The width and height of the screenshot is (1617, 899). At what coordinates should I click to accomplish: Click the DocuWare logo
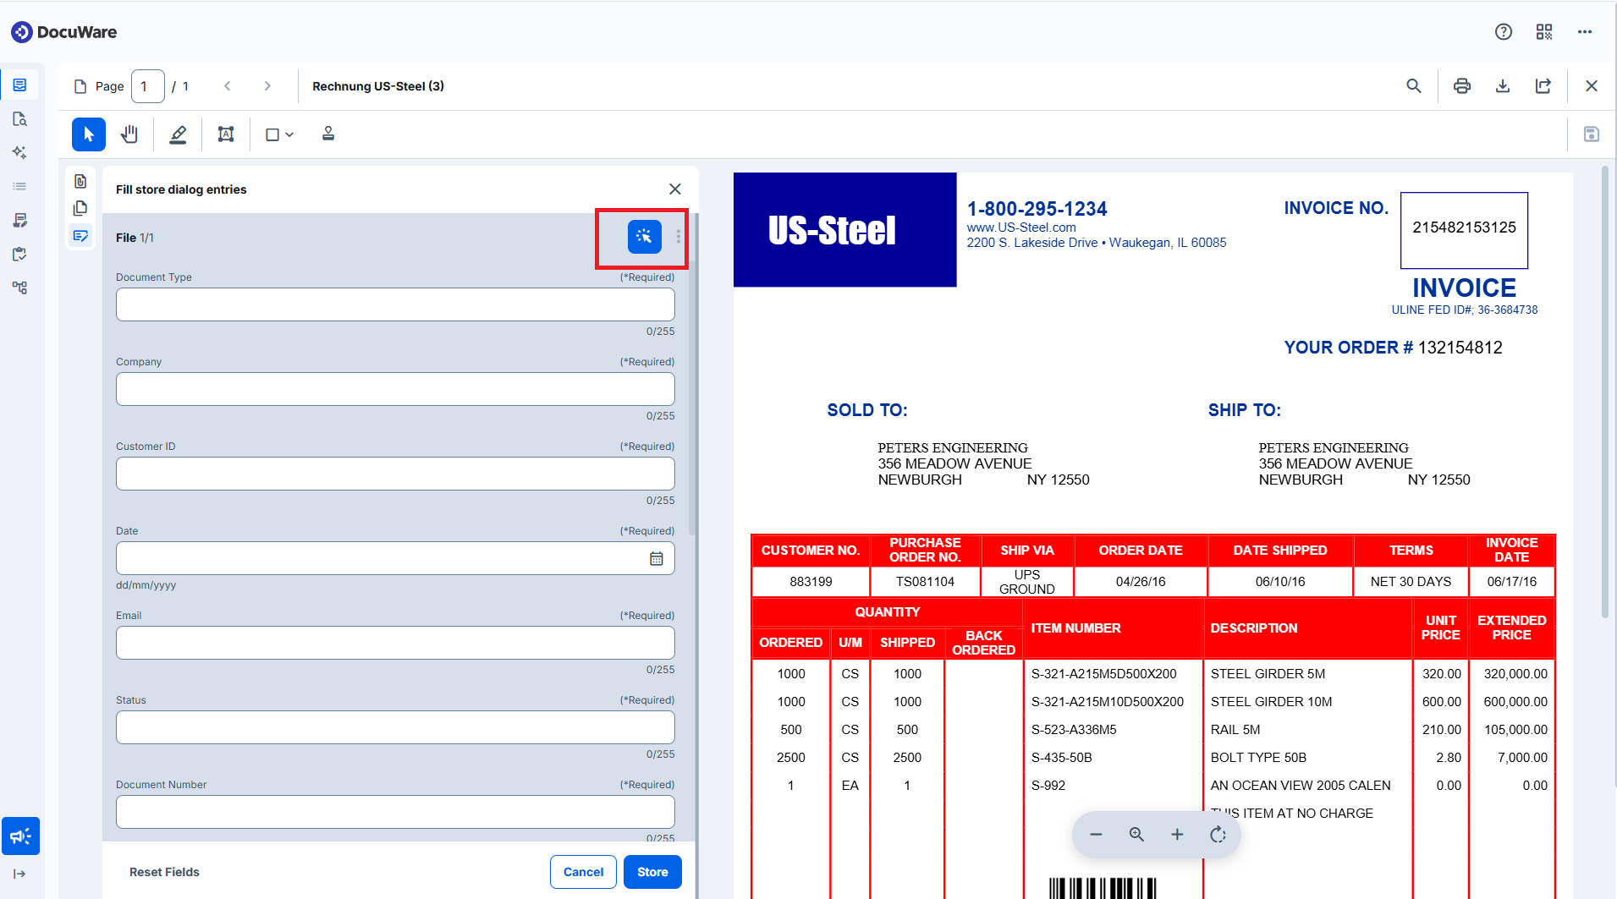[64, 32]
